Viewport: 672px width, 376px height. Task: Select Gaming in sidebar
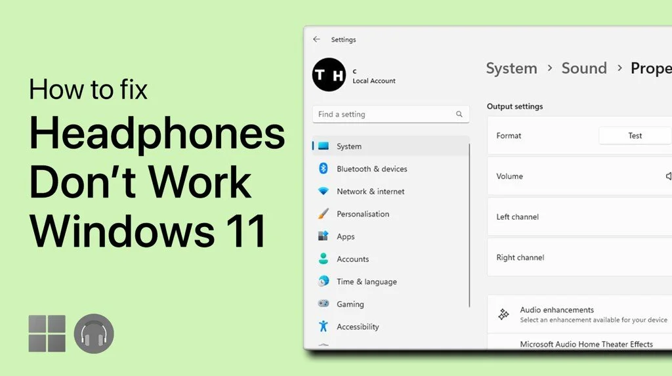pos(390,304)
